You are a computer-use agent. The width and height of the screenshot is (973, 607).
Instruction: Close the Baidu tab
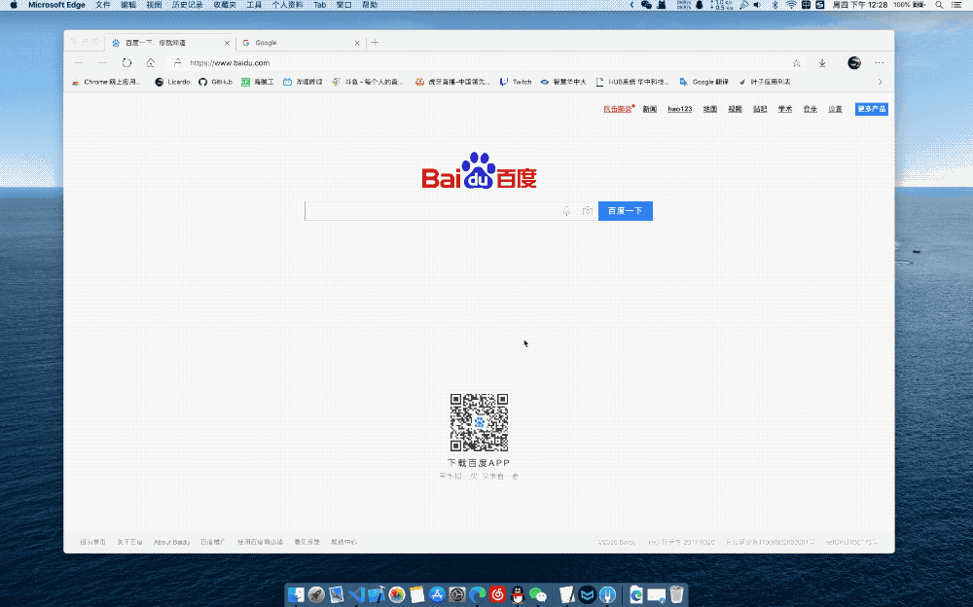[227, 43]
